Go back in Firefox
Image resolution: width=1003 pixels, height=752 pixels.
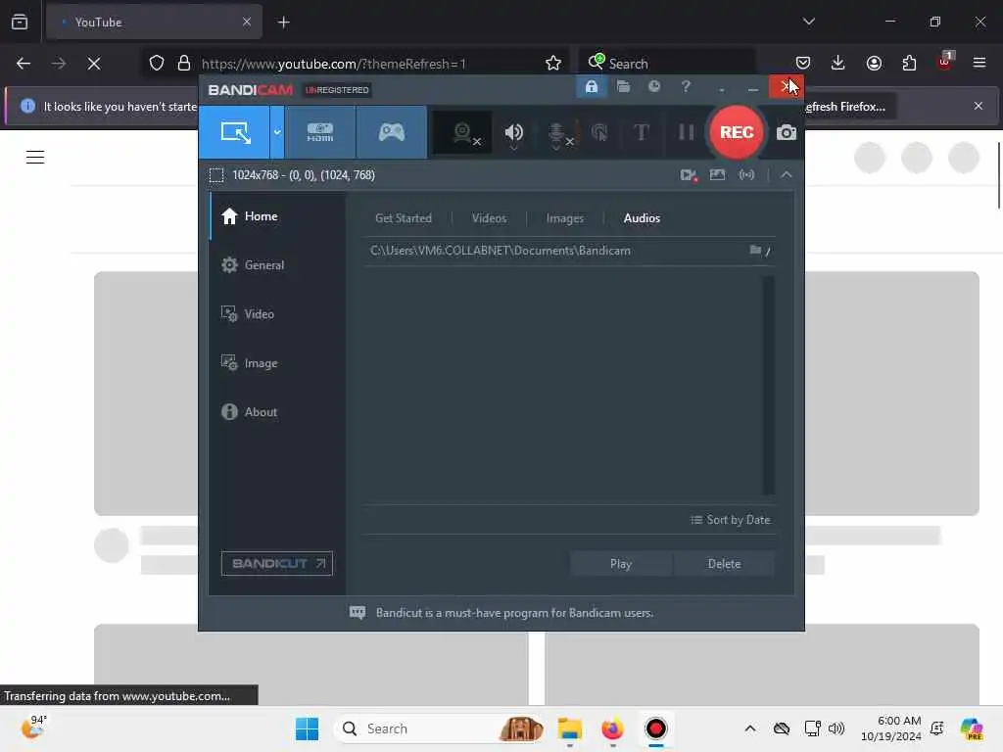point(24,64)
